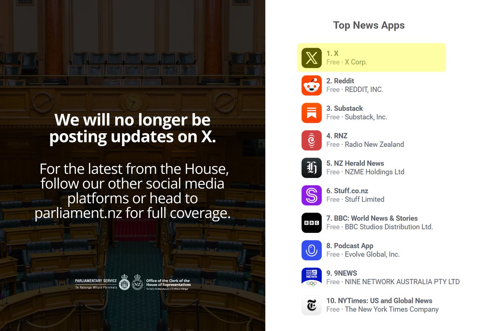Select the '1. X' app title
Screen dimensions: 481x331
[x=332, y=54]
